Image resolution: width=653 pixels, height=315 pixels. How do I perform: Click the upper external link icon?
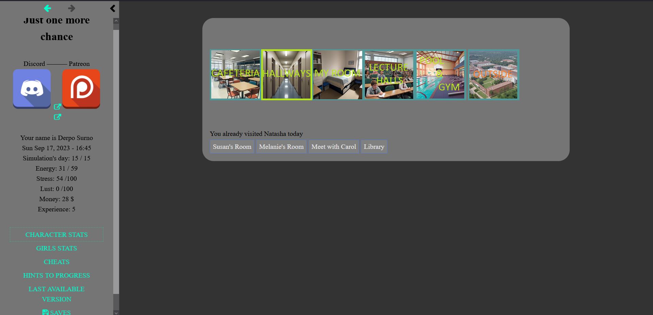57,107
